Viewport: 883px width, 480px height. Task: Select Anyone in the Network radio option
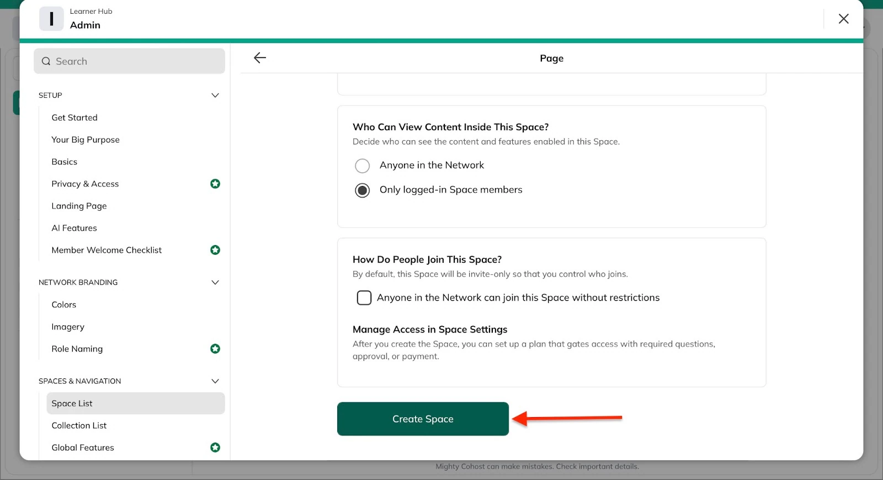click(x=363, y=166)
